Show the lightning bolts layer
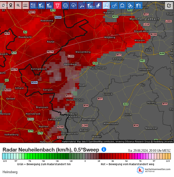The height and width of the screenshot is (177, 174). click(x=98, y=5)
